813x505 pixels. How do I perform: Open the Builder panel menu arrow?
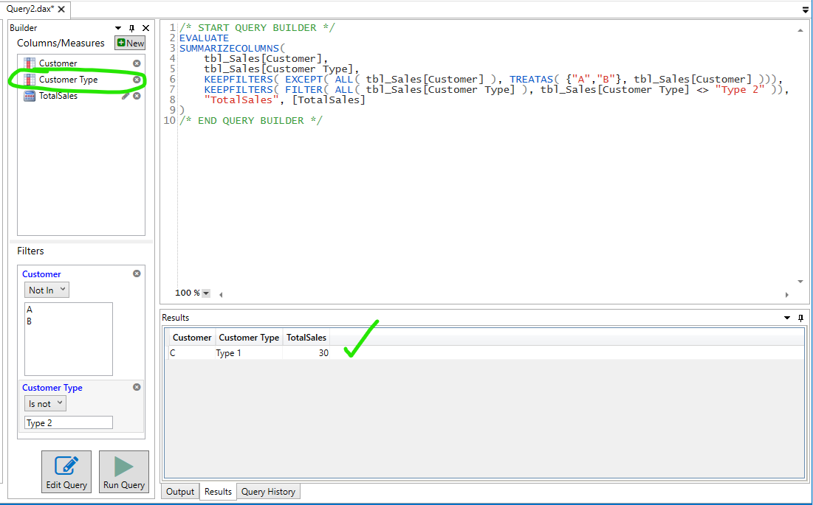117,27
